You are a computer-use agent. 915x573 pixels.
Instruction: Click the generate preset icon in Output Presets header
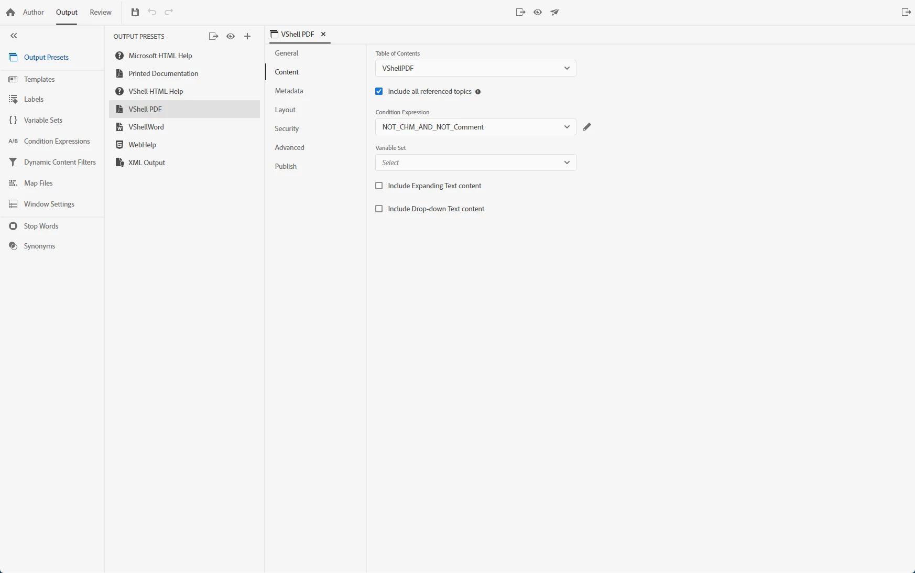click(x=213, y=36)
